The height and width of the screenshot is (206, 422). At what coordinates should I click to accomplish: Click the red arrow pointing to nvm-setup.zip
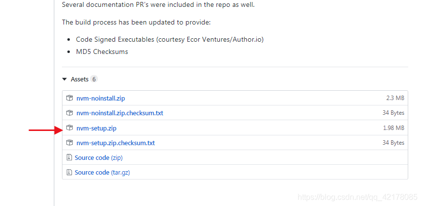tap(46, 130)
